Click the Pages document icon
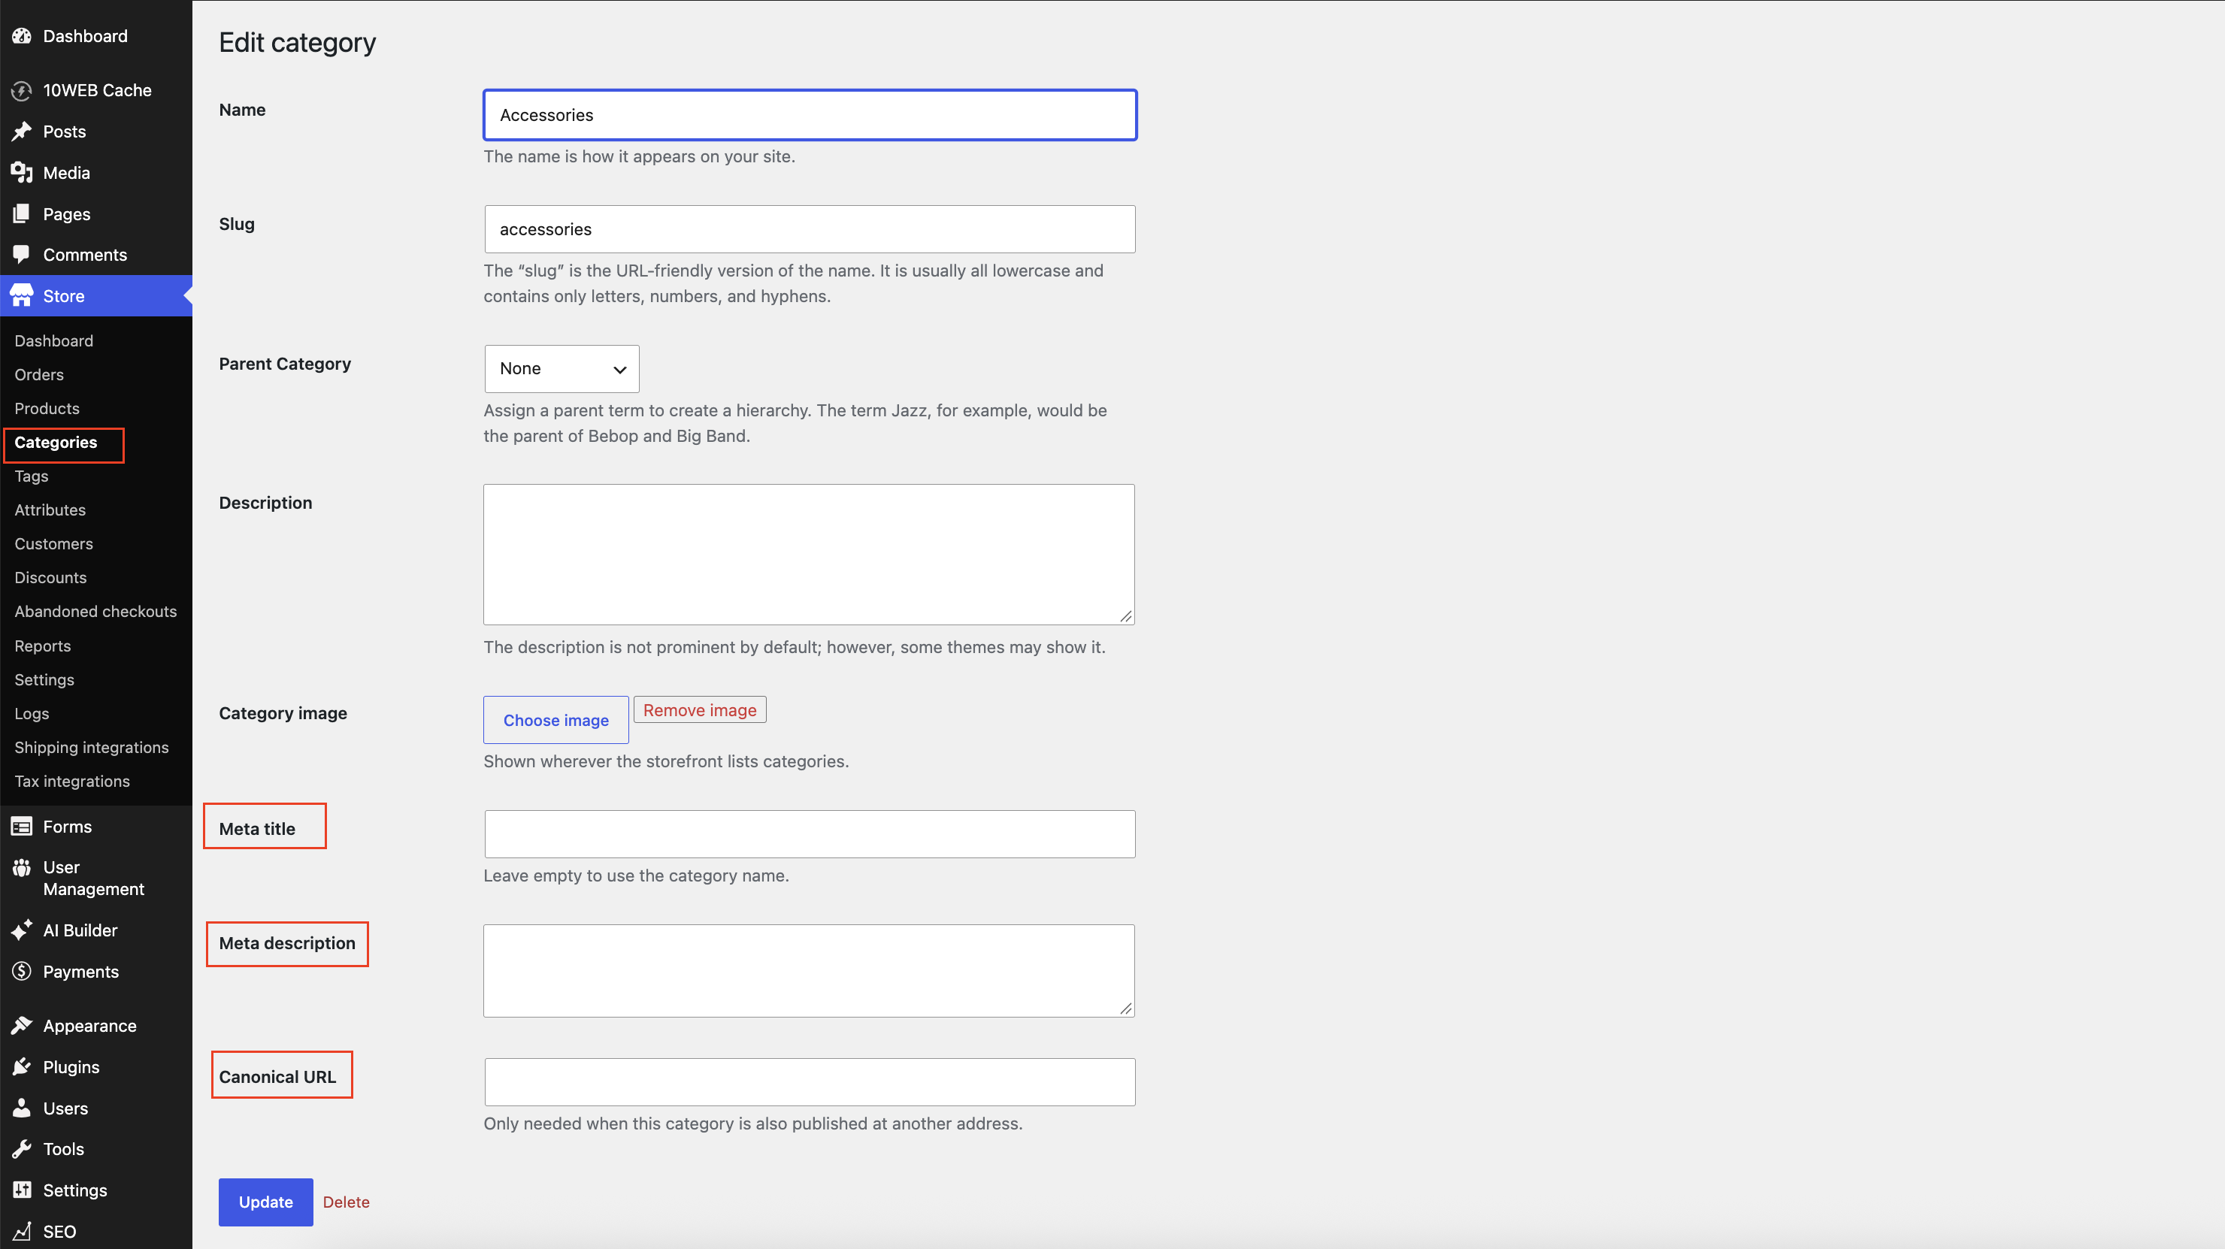 coord(22,214)
